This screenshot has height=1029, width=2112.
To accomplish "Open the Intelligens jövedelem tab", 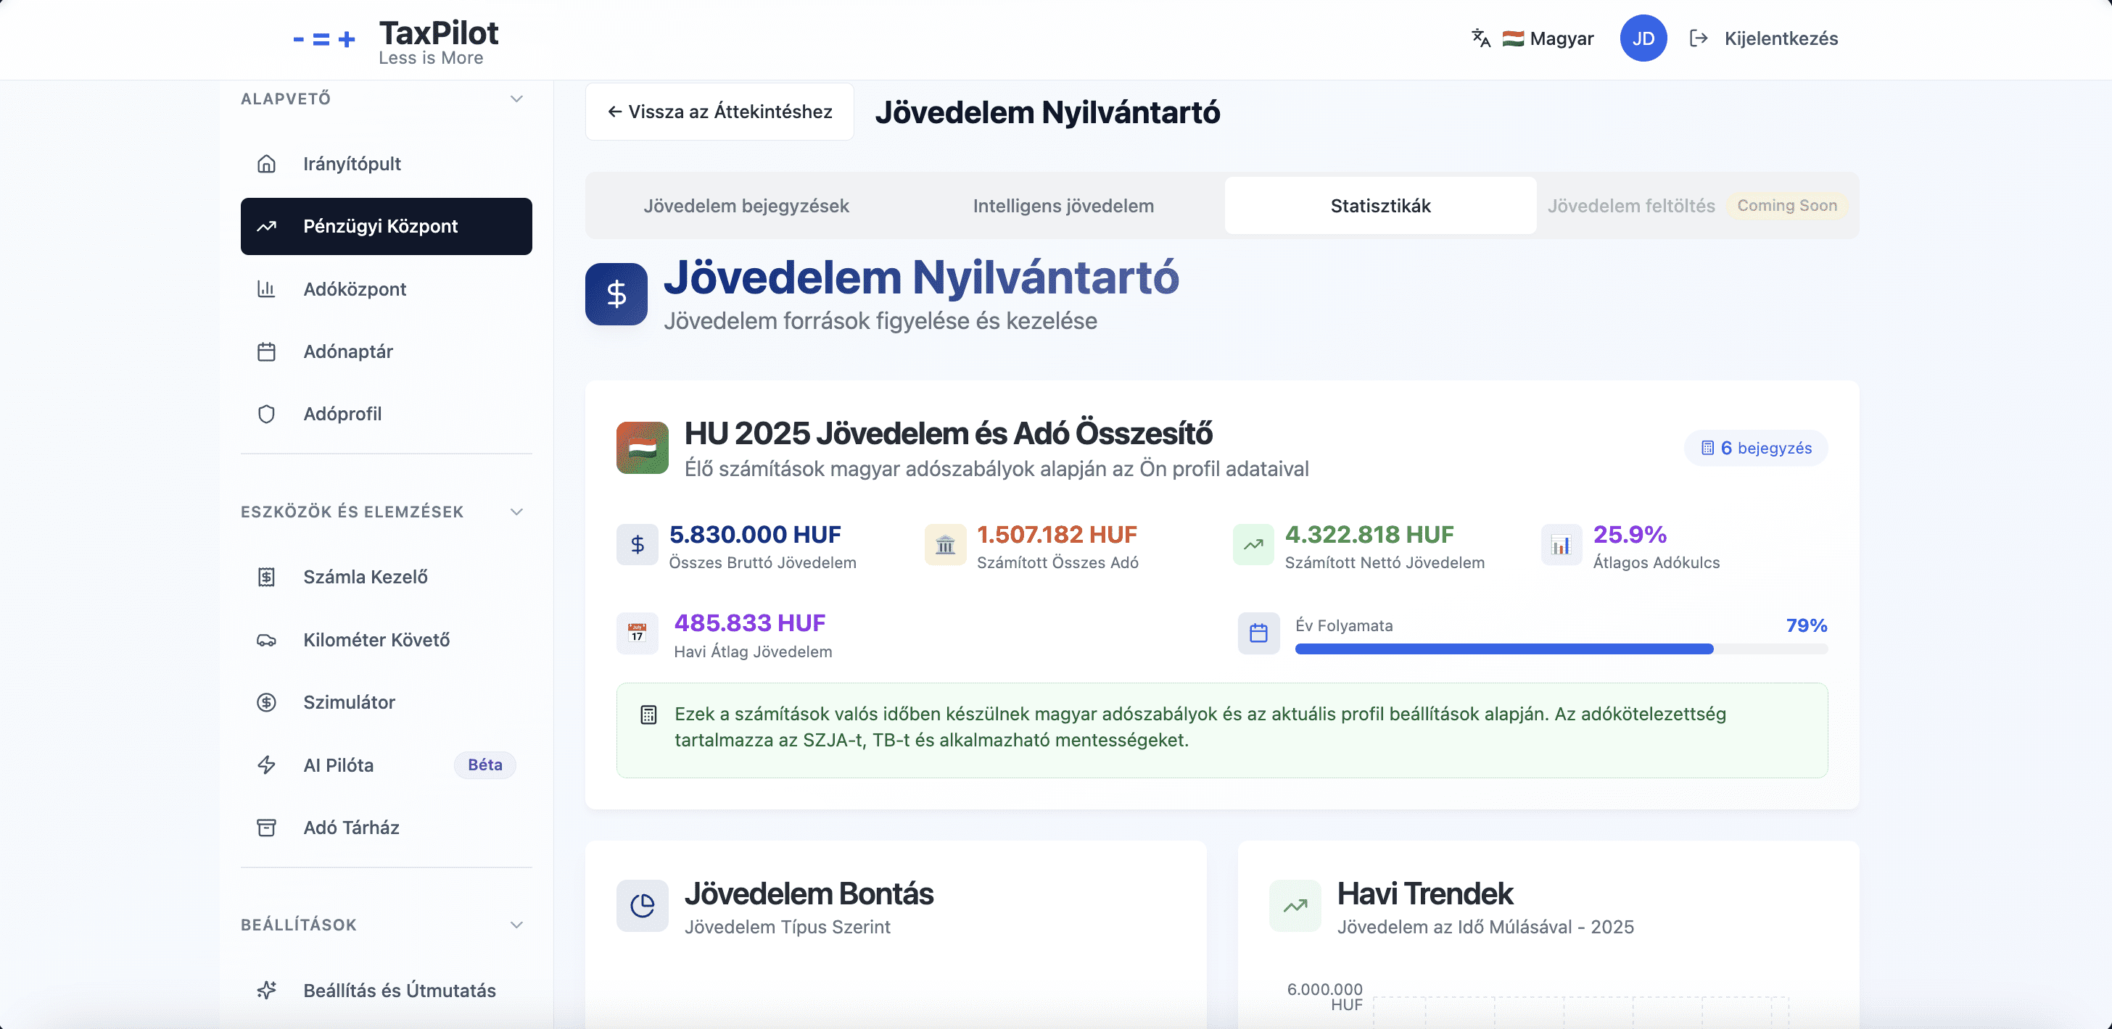I will [x=1063, y=206].
